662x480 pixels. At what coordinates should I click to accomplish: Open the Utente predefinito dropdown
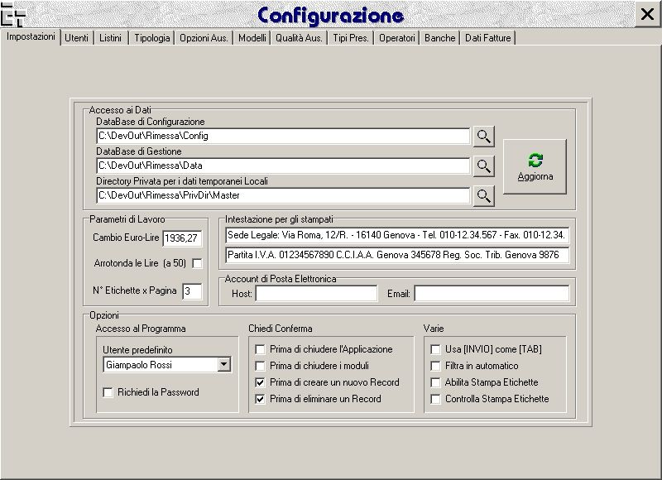(223, 364)
